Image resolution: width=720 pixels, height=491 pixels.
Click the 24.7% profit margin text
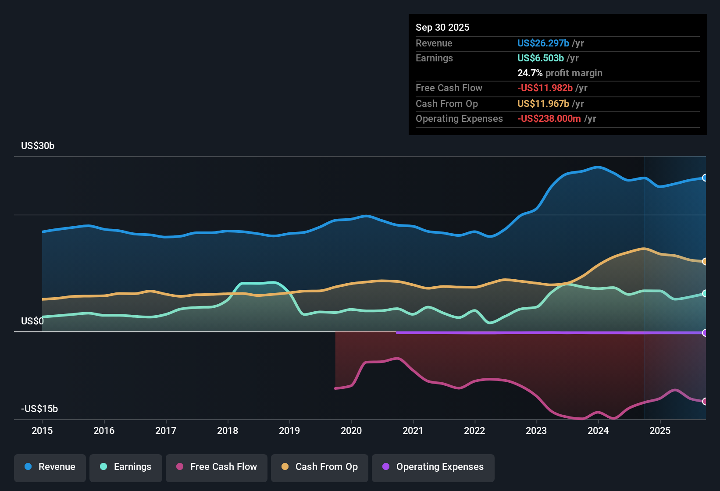560,73
